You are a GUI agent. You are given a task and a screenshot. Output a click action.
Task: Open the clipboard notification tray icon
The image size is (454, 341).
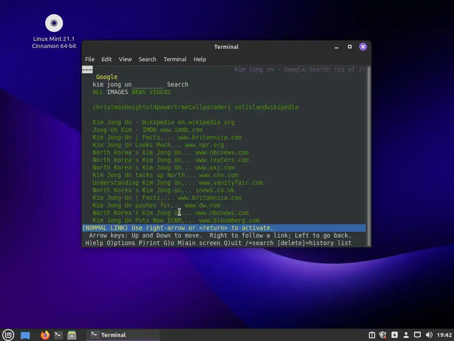[x=372, y=335]
